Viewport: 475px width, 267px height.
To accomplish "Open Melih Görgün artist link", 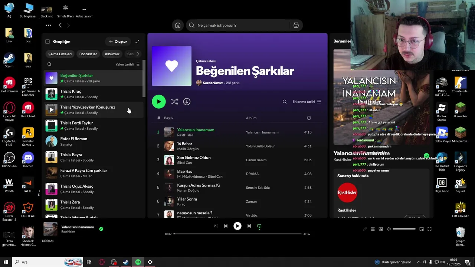I will [188, 149].
